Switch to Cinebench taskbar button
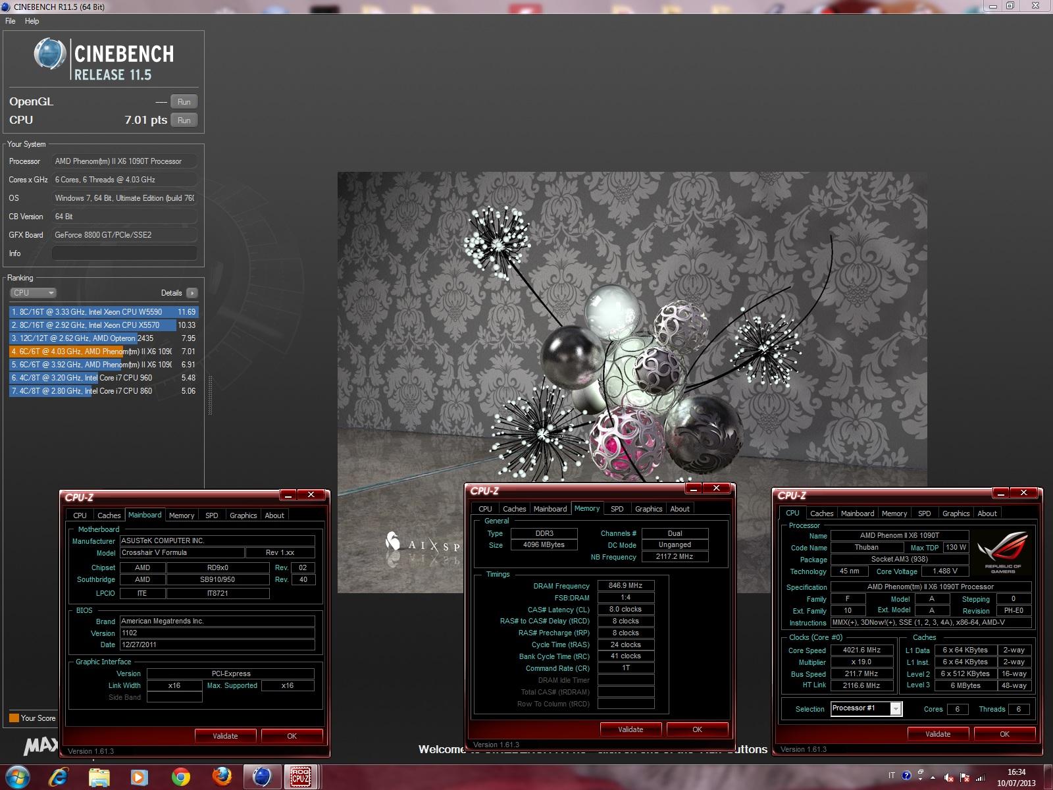The width and height of the screenshot is (1053, 790). [x=262, y=777]
